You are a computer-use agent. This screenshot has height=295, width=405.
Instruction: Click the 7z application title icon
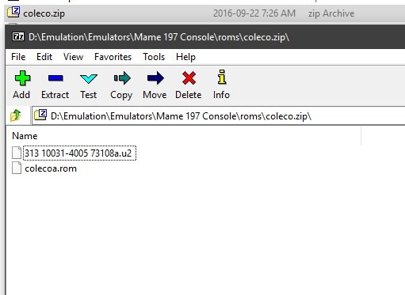point(18,36)
